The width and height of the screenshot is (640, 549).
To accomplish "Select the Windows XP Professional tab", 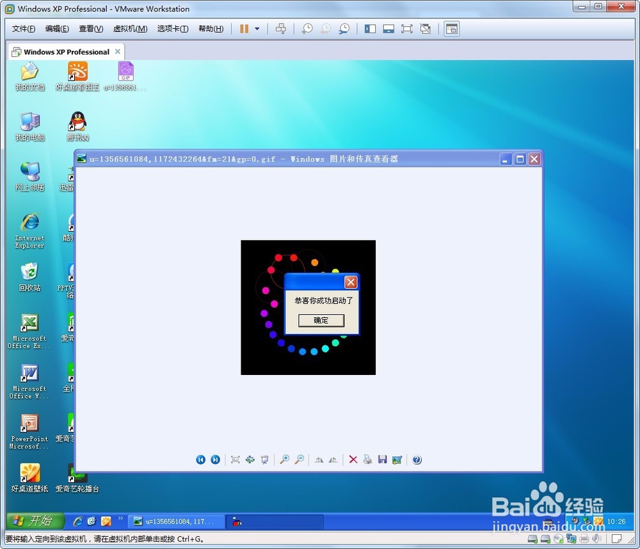I will (x=66, y=52).
